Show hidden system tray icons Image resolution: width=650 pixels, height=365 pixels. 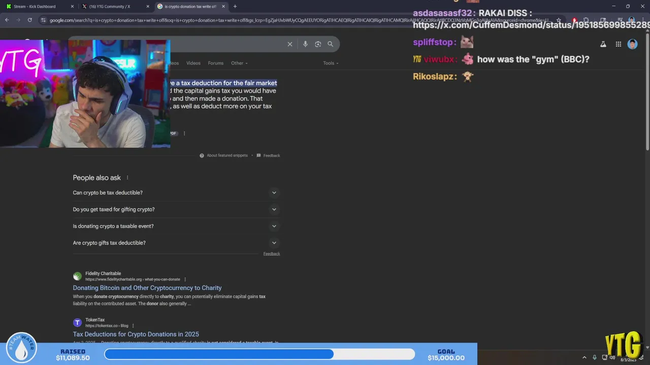pos(584,357)
